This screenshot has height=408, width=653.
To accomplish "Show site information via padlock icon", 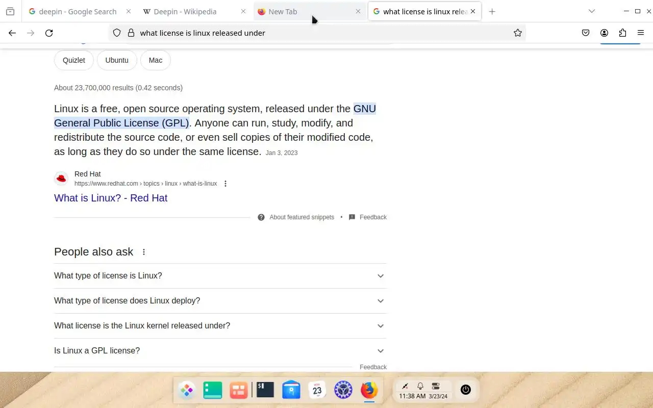I will 131,33.
